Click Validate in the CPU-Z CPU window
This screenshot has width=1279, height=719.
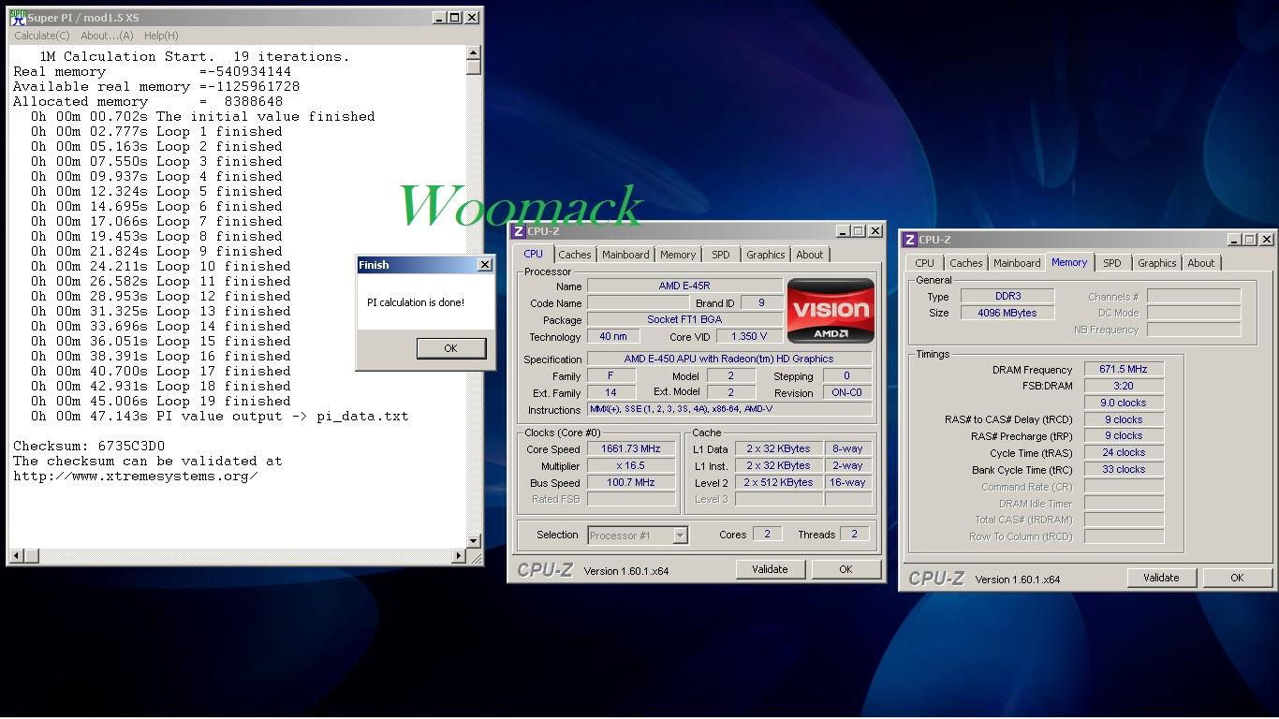[770, 569]
